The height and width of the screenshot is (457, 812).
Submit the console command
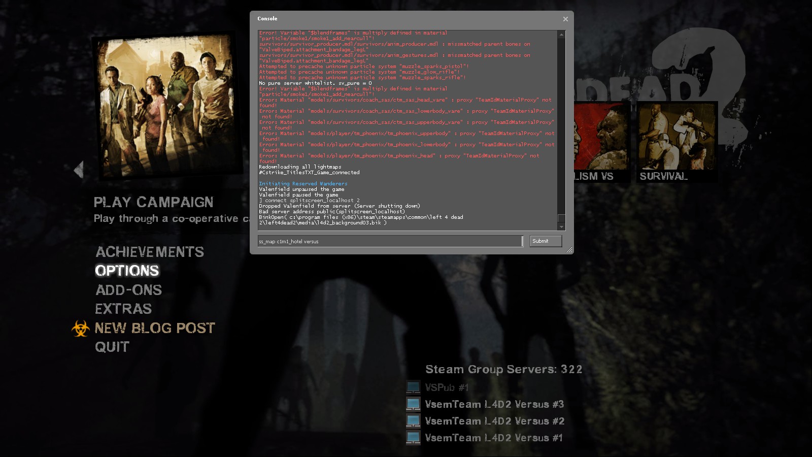click(x=546, y=241)
